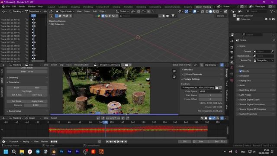Toggle lock icon for Track.071
The image size is (277, 156).
(26, 23)
